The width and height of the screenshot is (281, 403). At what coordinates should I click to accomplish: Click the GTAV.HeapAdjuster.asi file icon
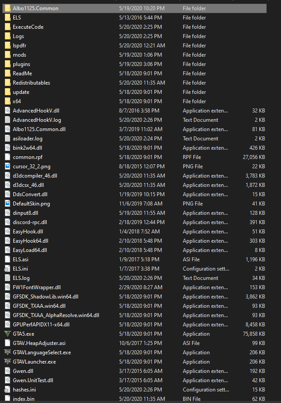click(x=8, y=343)
